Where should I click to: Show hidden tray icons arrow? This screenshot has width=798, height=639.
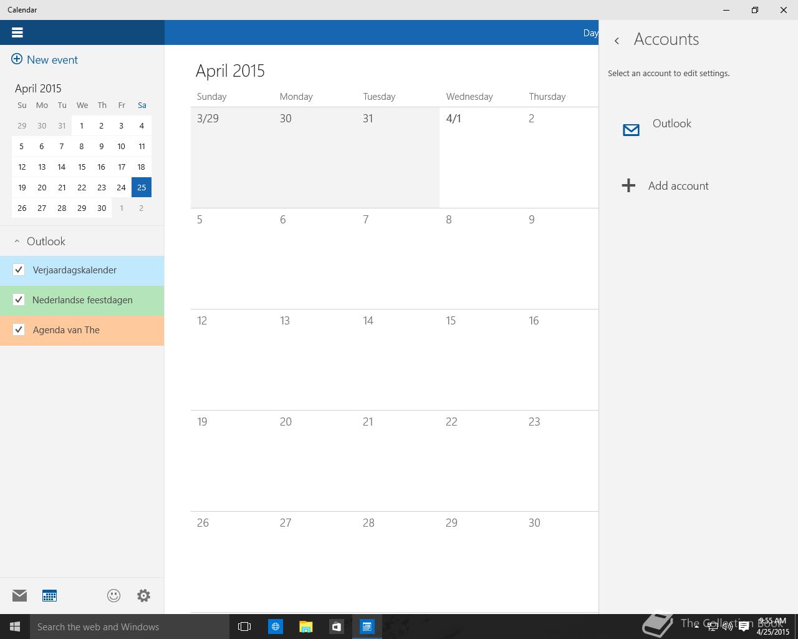[696, 627]
